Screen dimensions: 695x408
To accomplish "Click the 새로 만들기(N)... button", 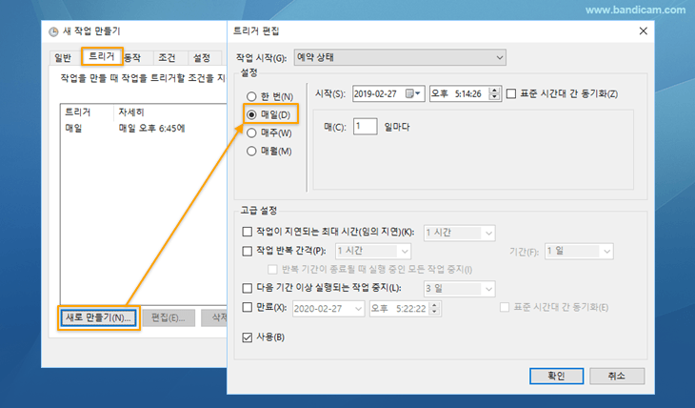I will 98,317.
